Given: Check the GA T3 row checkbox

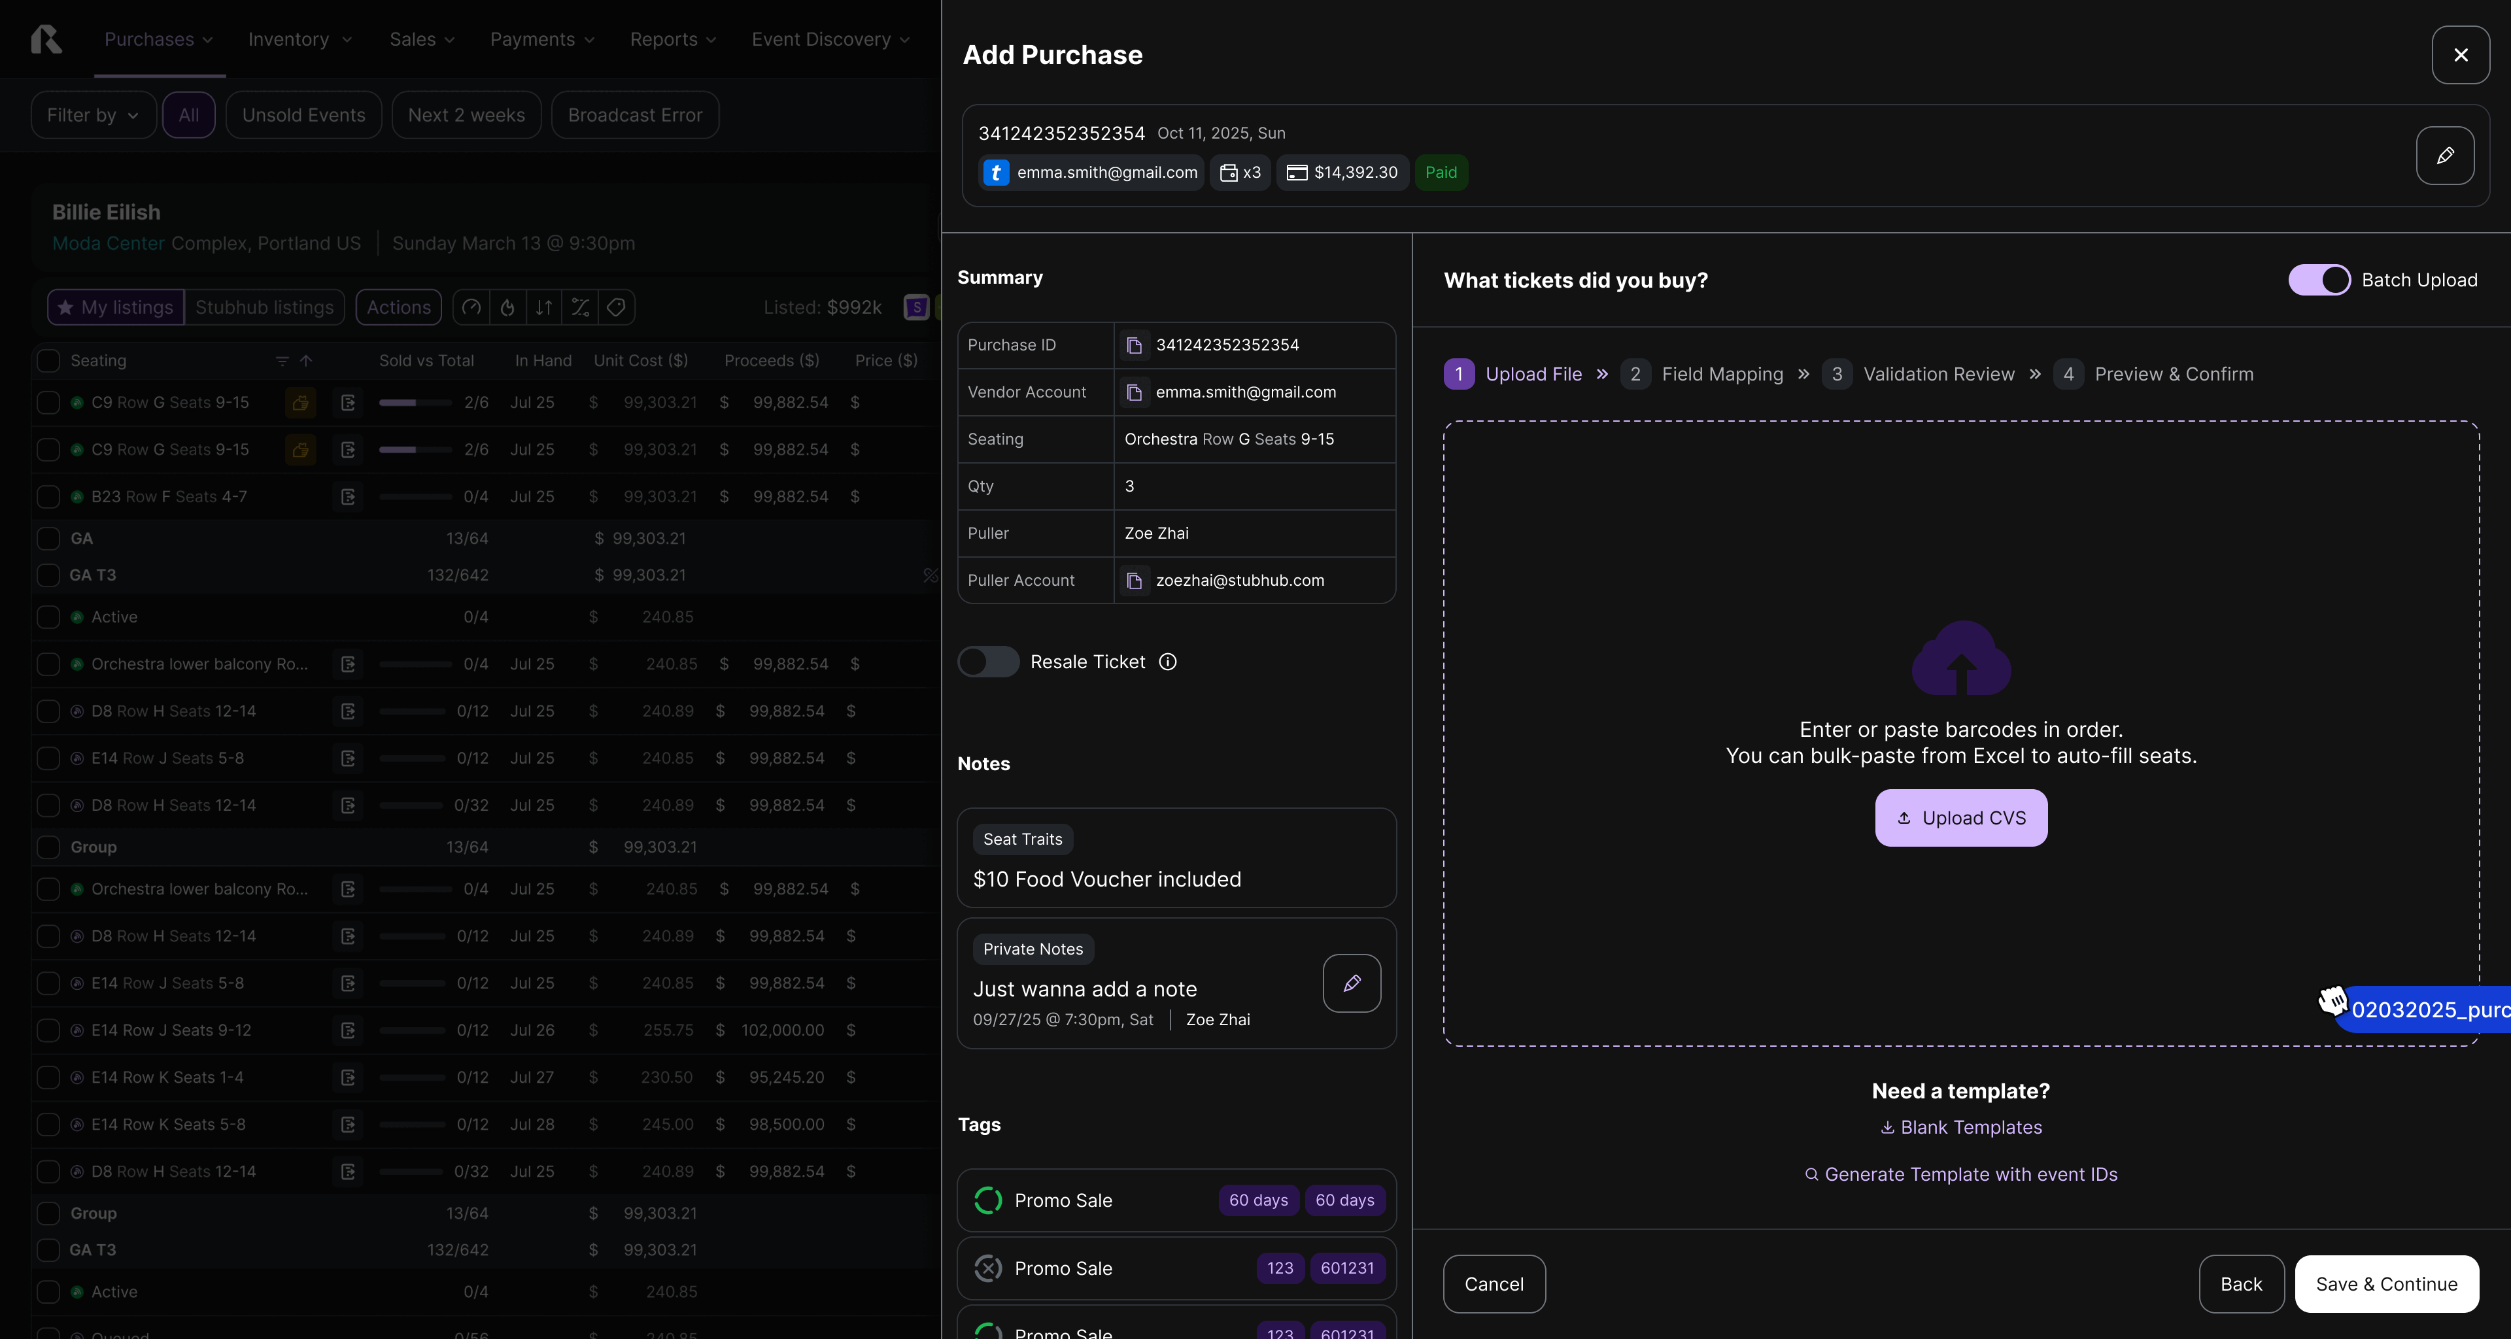Looking at the screenshot, I should click(48, 575).
